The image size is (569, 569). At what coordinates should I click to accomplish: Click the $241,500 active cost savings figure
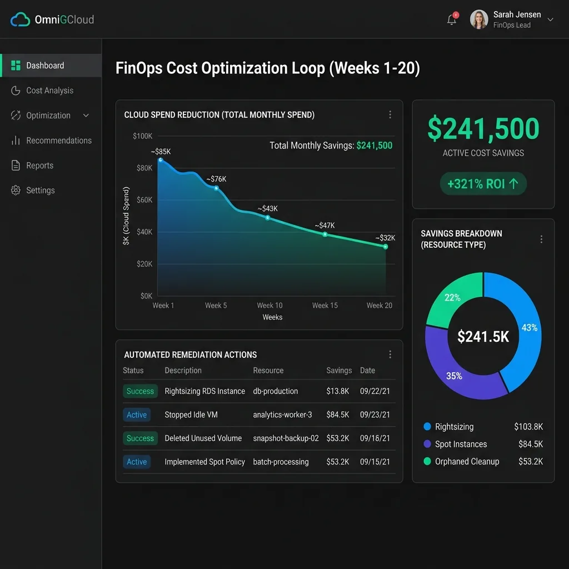[x=483, y=128]
